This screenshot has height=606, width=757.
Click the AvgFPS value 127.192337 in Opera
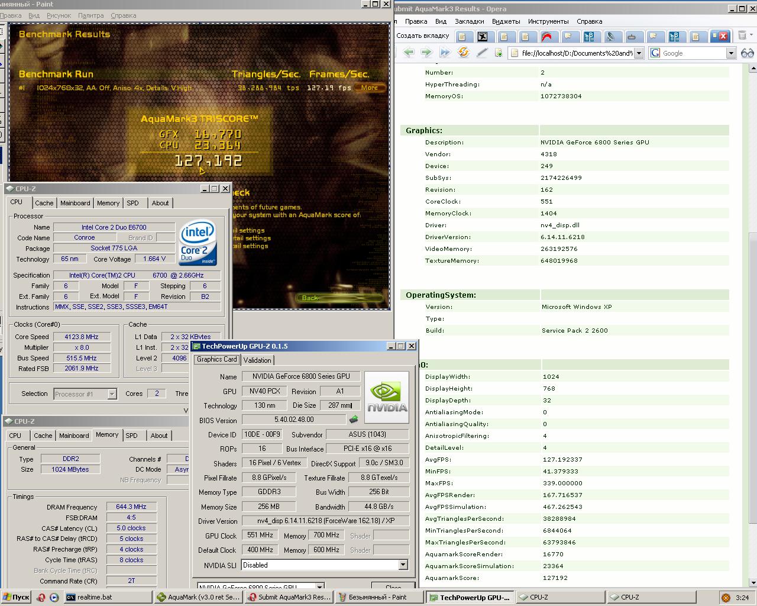(x=562, y=459)
